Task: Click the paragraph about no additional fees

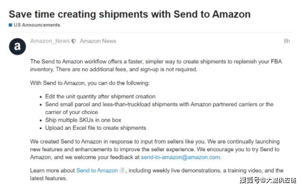Action: tap(156, 65)
